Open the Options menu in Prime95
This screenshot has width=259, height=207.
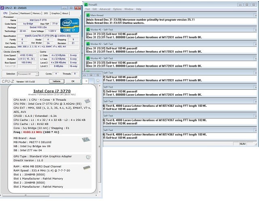pos(117,9)
